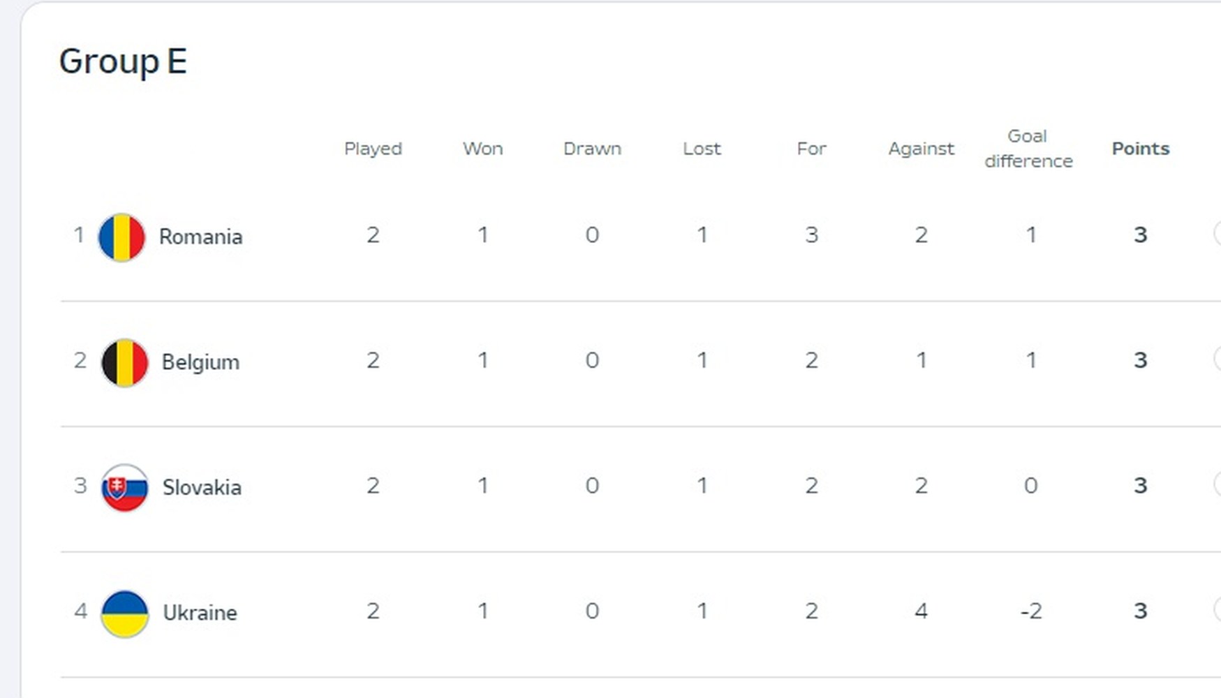
Task: Click the Belgium flag icon
Action: point(124,363)
